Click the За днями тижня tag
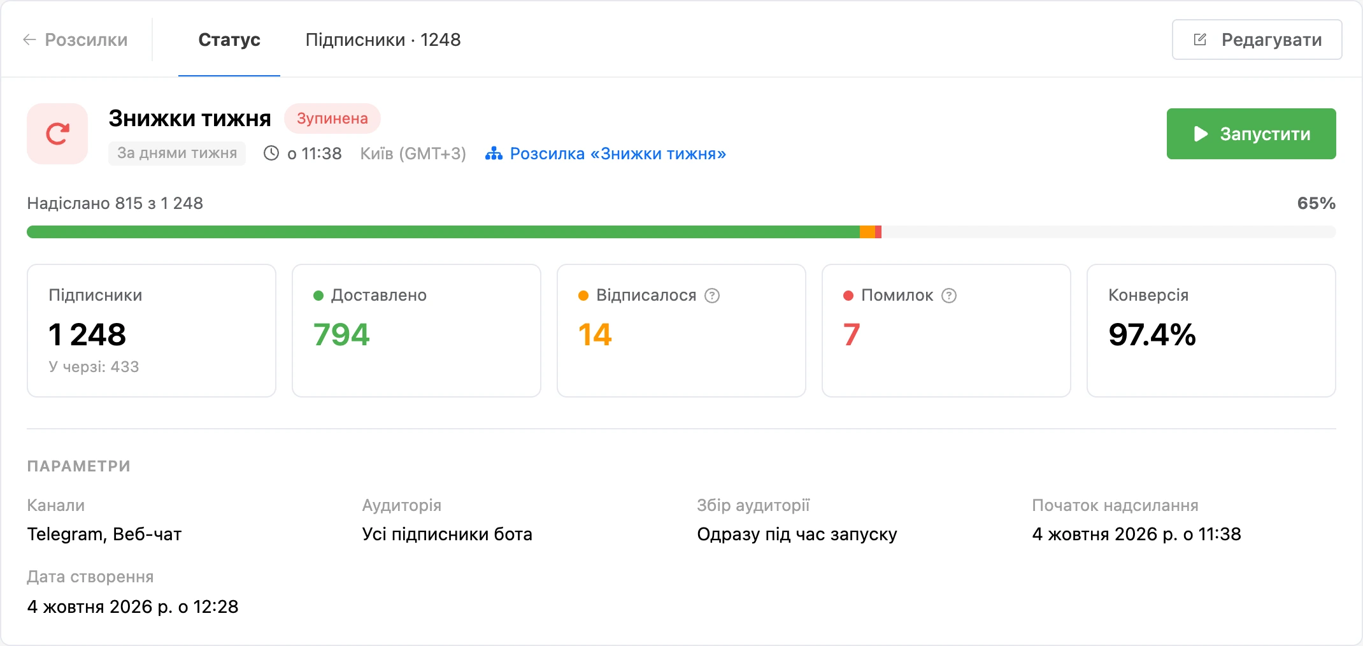The height and width of the screenshot is (646, 1363). [177, 153]
